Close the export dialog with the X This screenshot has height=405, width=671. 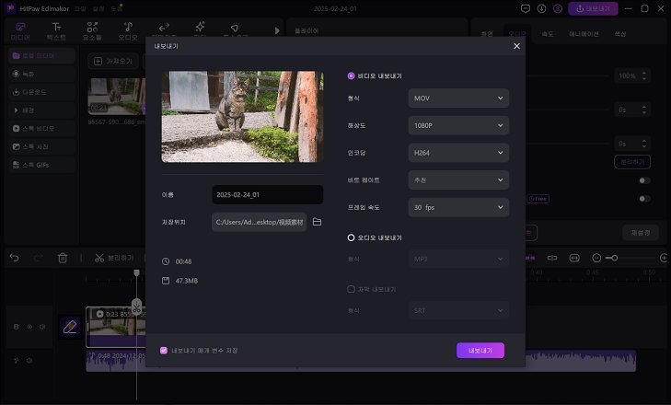click(x=516, y=46)
